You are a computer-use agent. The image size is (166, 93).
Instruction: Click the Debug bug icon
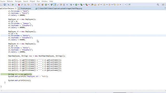[71, 5]
